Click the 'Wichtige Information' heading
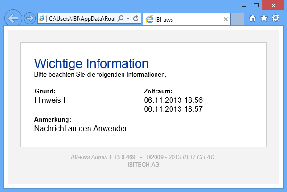 (x=91, y=64)
